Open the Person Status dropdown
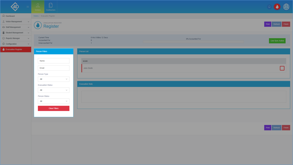The width and height of the screenshot is (293, 165). click(54, 101)
